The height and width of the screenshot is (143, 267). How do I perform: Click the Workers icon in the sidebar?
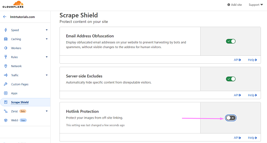tap(6, 48)
